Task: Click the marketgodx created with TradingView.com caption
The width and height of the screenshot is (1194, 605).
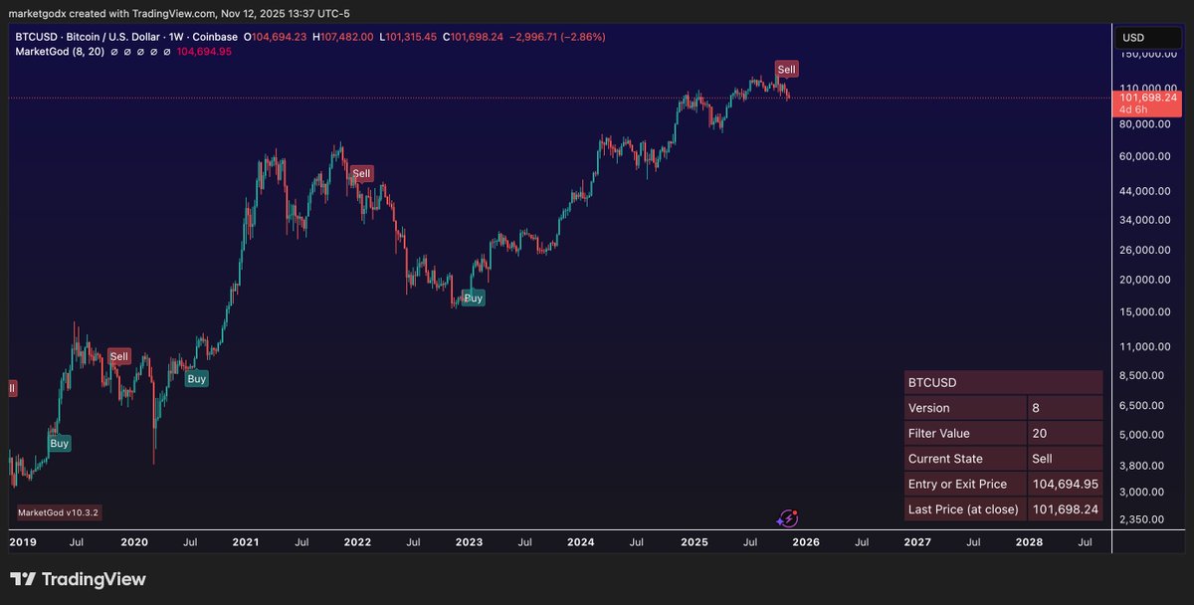Action: [x=181, y=13]
